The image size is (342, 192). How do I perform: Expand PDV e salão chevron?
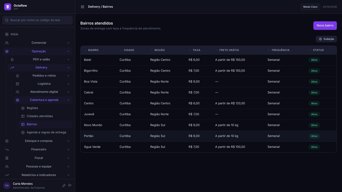click(68, 59)
